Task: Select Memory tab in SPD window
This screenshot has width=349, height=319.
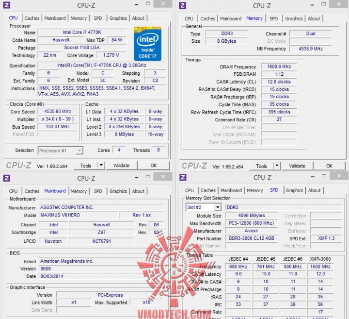Action: coord(254,191)
